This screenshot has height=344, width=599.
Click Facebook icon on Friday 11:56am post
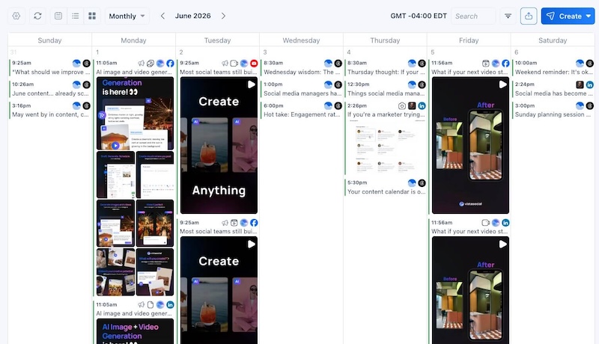(505, 64)
